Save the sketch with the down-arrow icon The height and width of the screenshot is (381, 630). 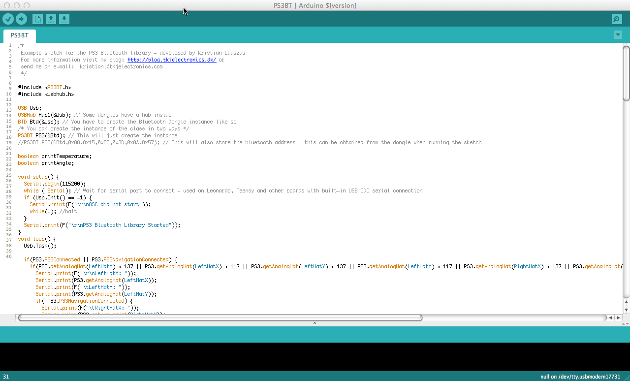(x=64, y=19)
